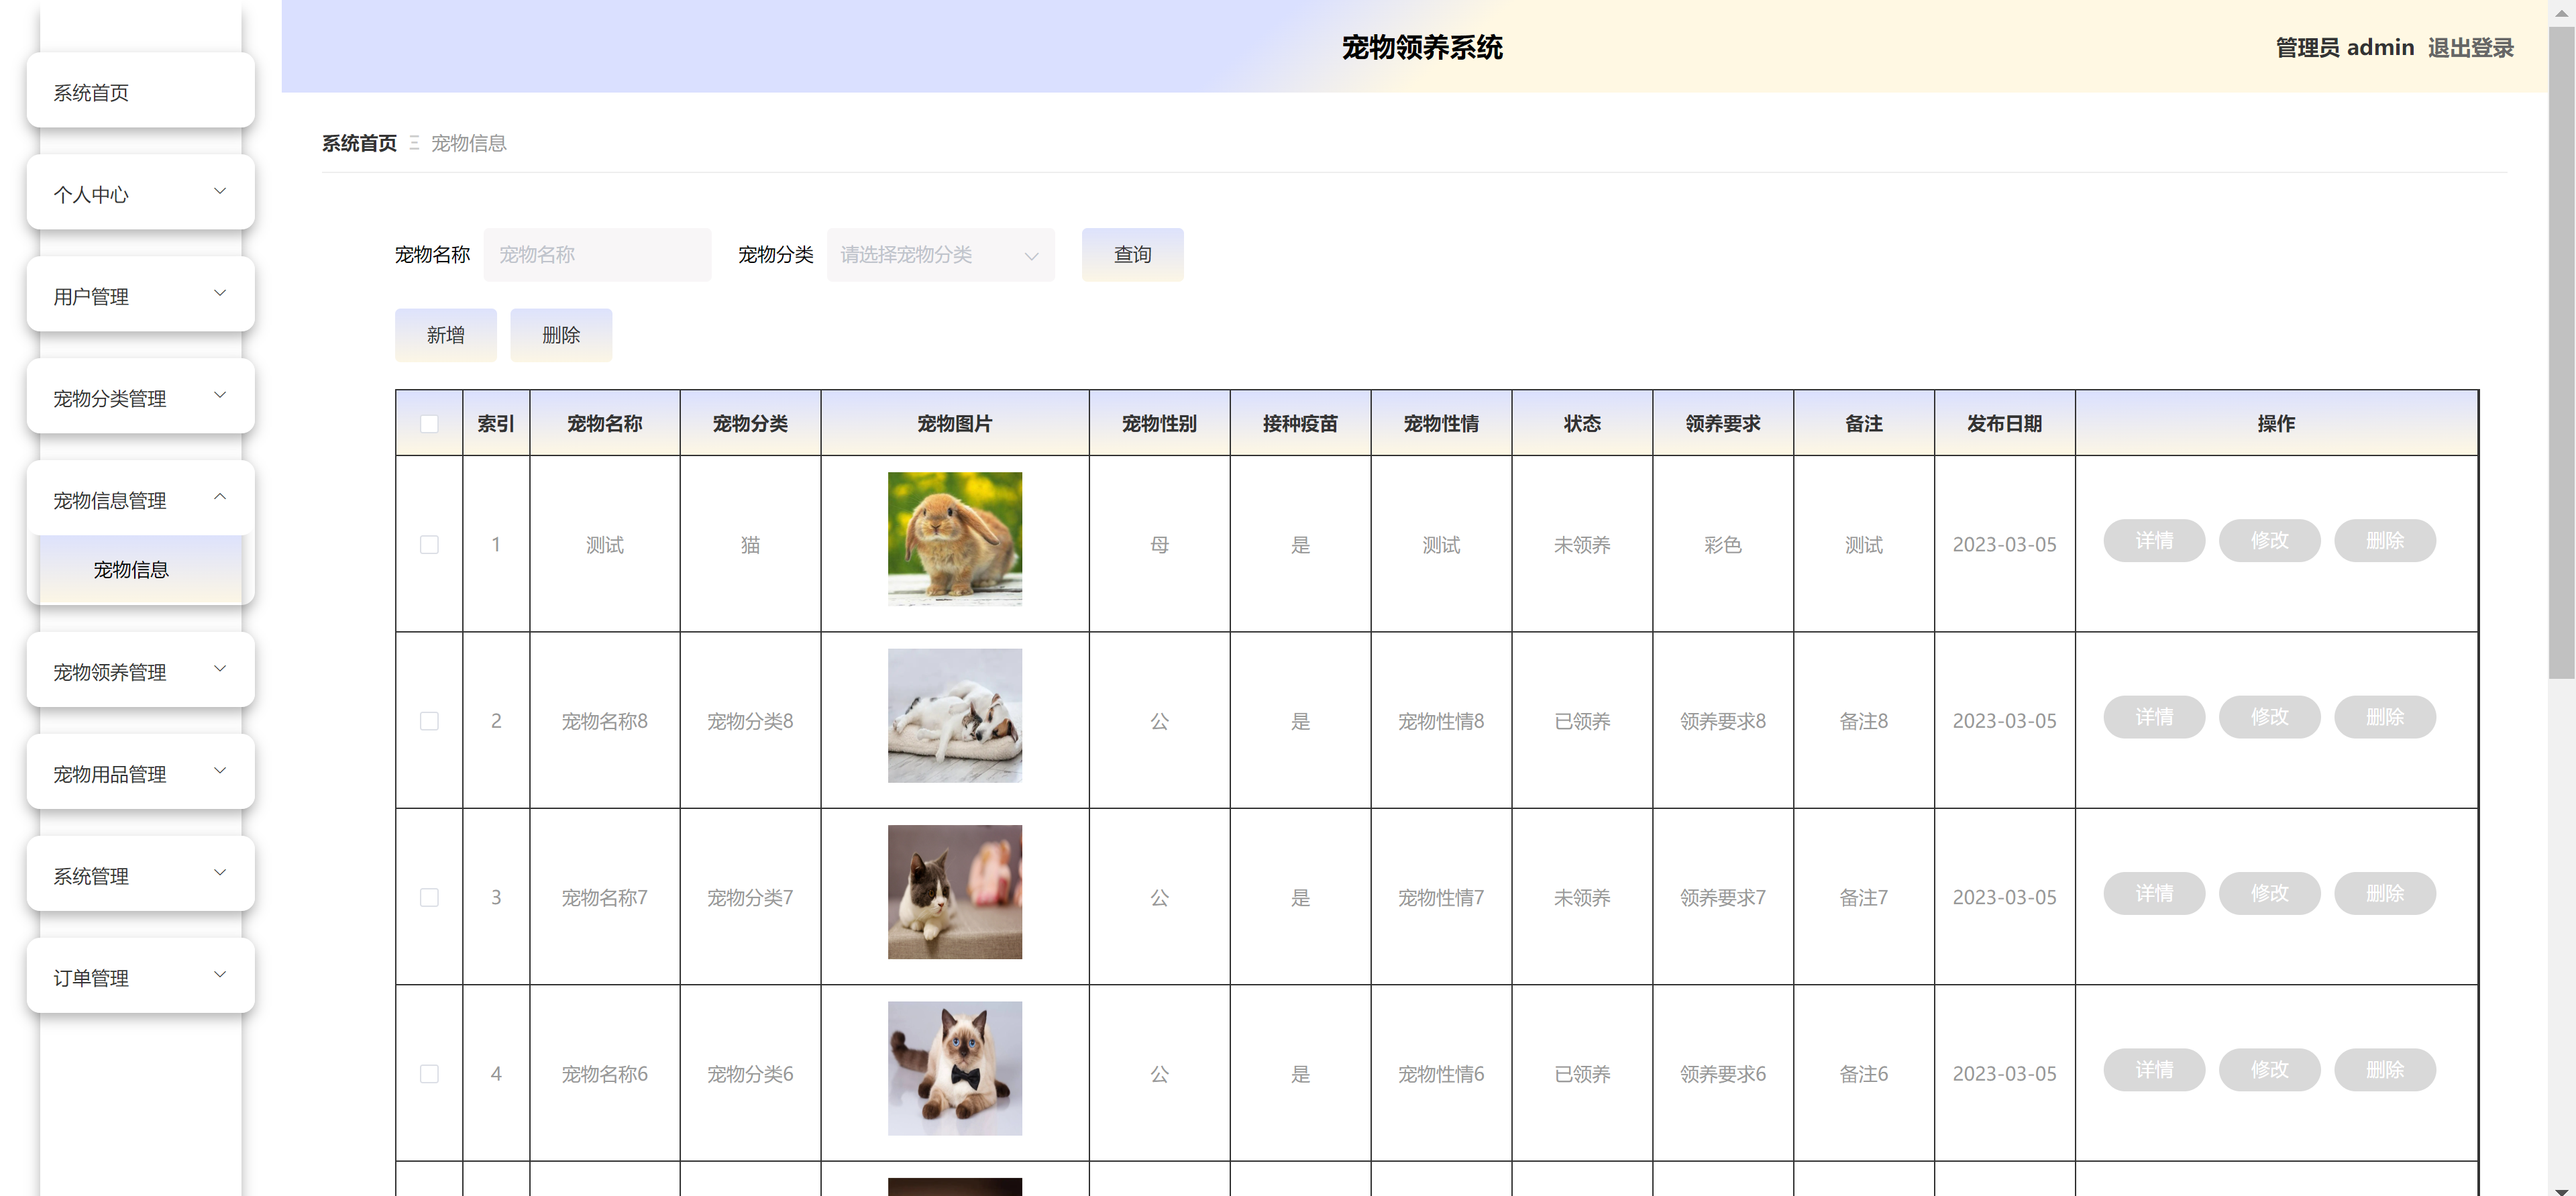Click the page vertical scrollbar thumb
Image resolution: width=2576 pixels, height=1196 pixels.
pyautogui.click(x=2562, y=352)
